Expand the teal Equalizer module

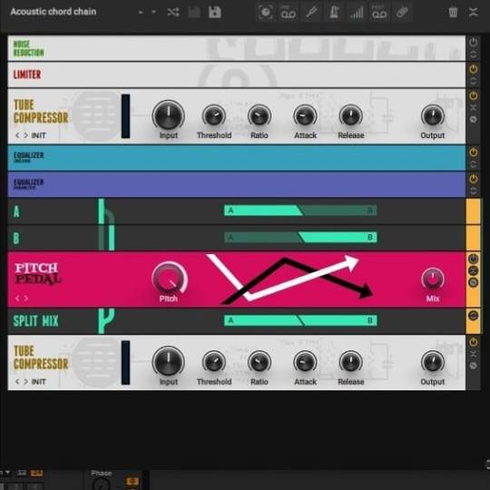pos(473,164)
